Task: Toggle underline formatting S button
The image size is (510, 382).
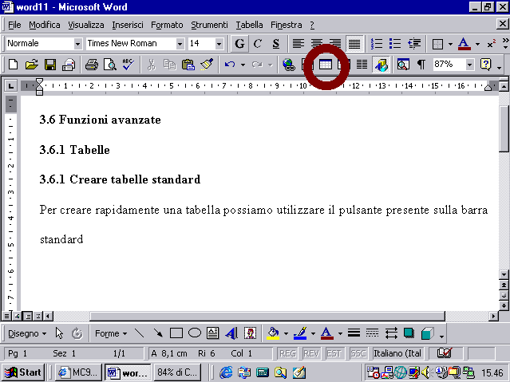Action: (x=276, y=44)
